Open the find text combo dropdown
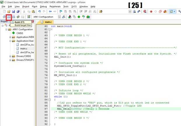Screen dimensions: 181x126 [x=130, y=11]
